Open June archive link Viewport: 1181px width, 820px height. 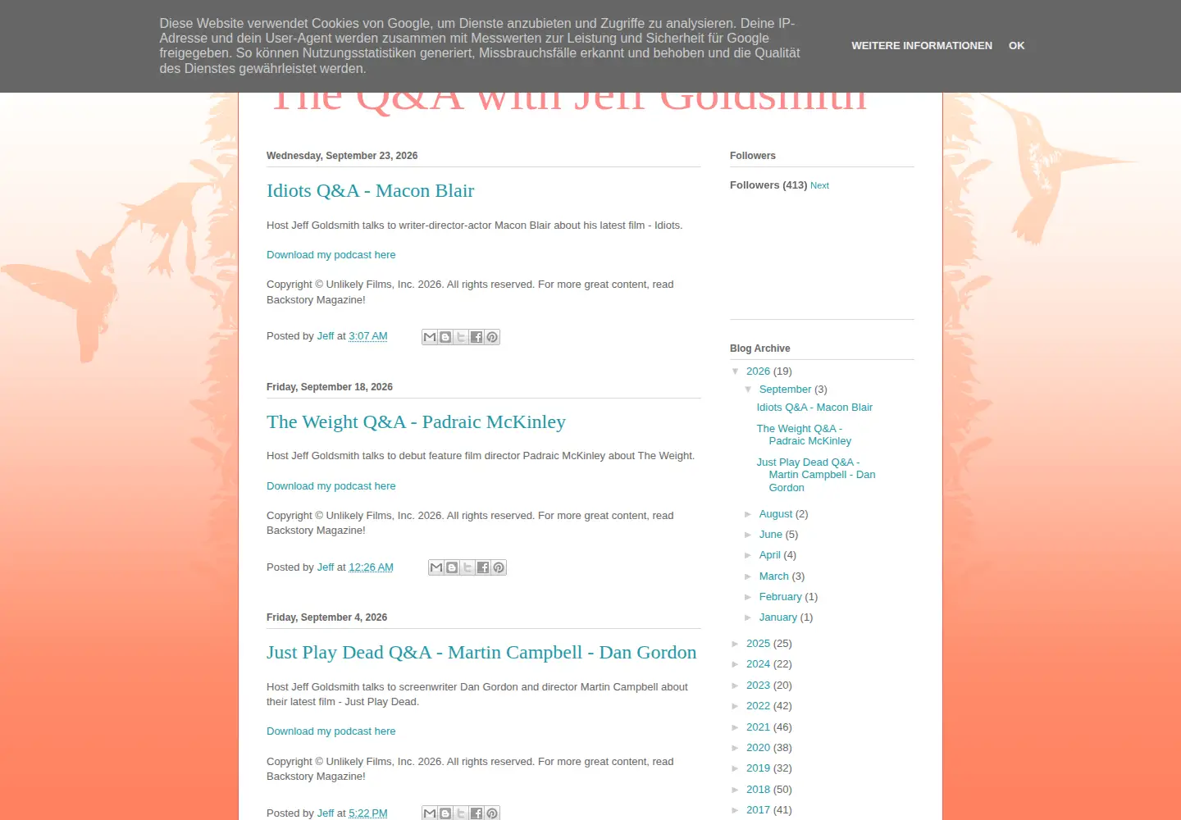771,535
